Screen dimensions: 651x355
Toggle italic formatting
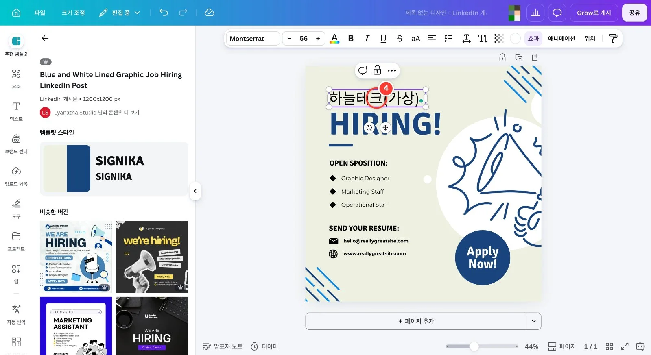[x=367, y=39]
